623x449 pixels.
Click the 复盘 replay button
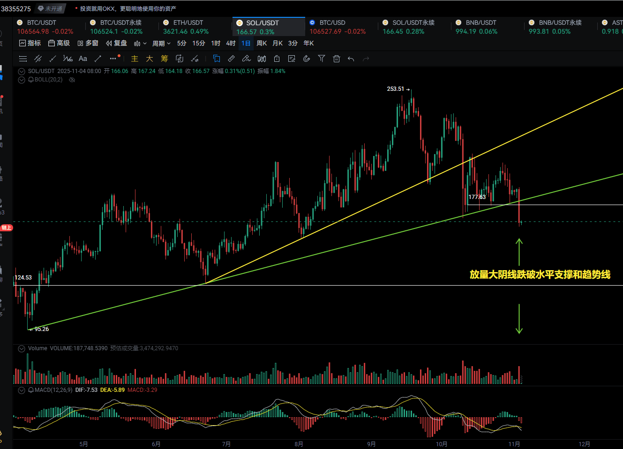coord(116,44)
